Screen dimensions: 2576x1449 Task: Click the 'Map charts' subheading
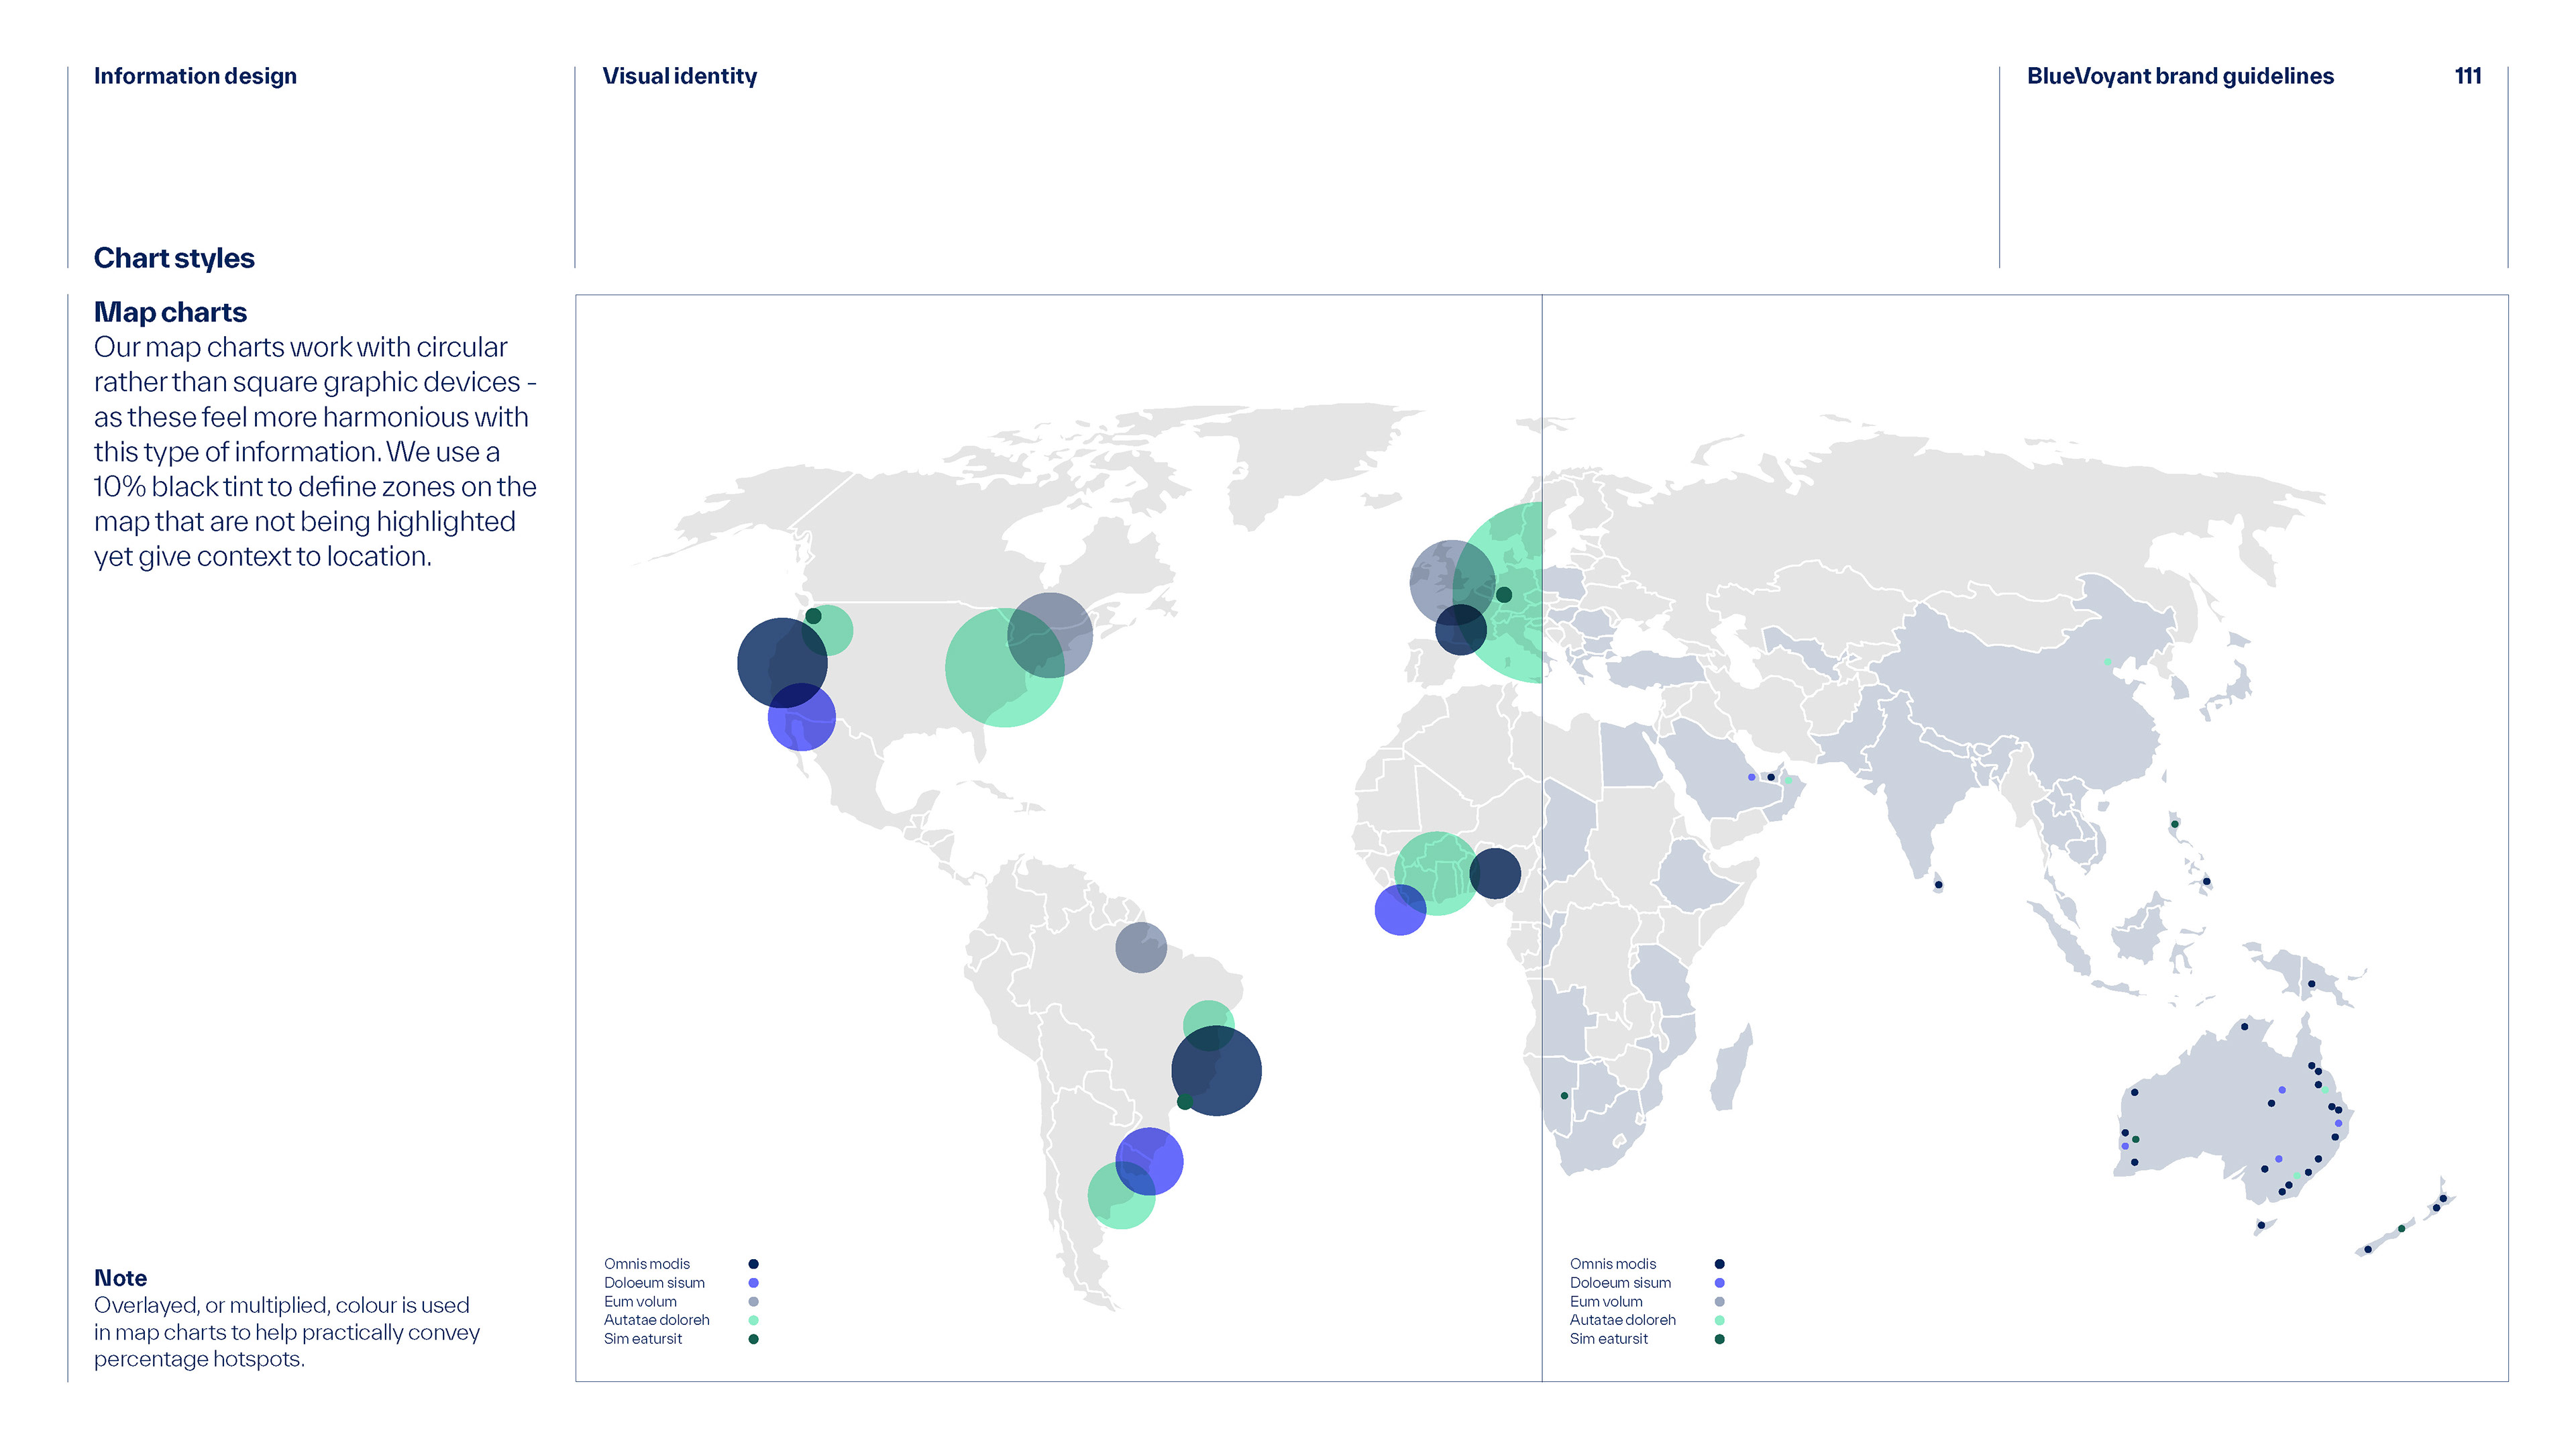tap(170, 312)
